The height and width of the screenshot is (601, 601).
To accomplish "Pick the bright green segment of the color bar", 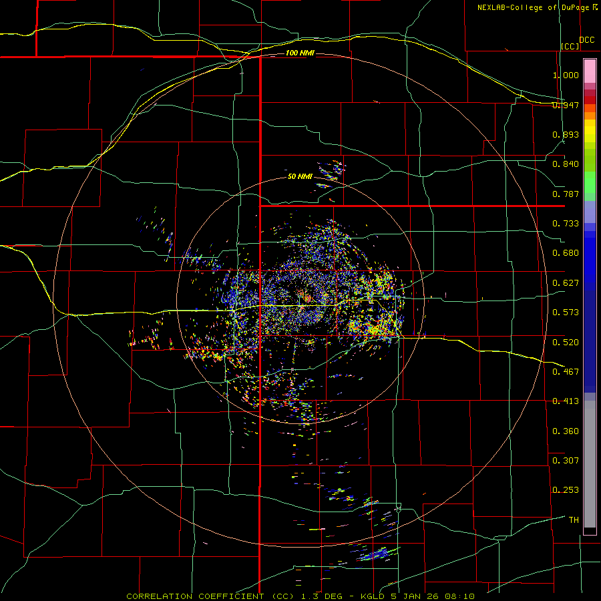I will pos(590,182).
